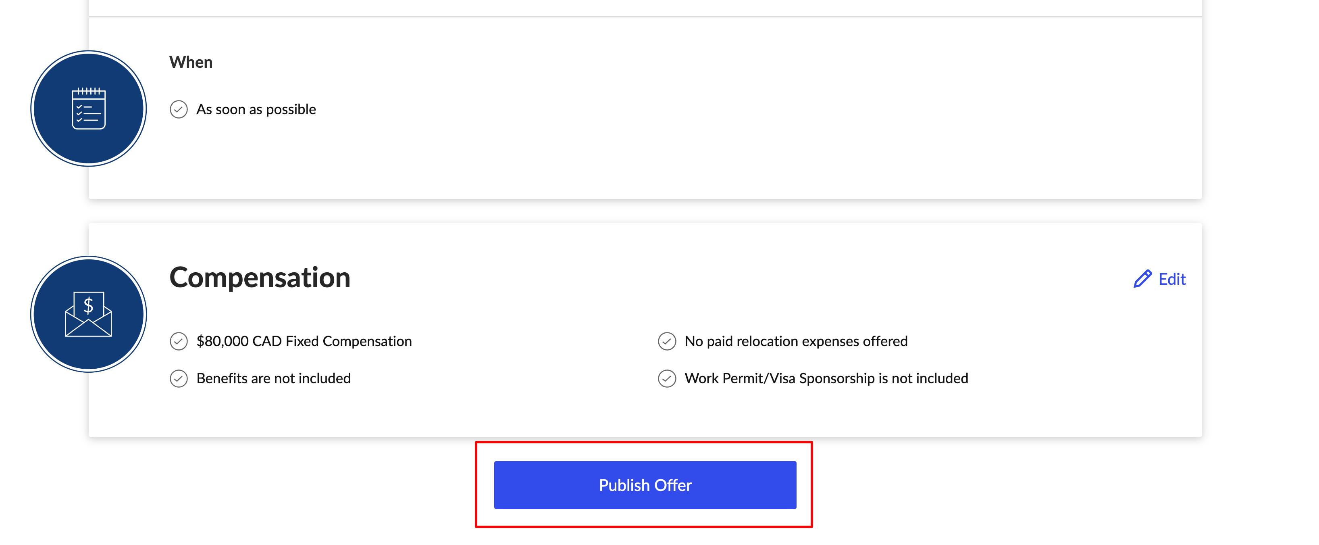Select the $80,000 CAD Fixed Compensation text

(x=304, y=341)
